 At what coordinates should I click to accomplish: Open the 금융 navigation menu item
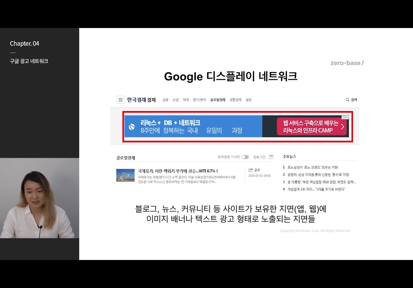coord(165,100)
